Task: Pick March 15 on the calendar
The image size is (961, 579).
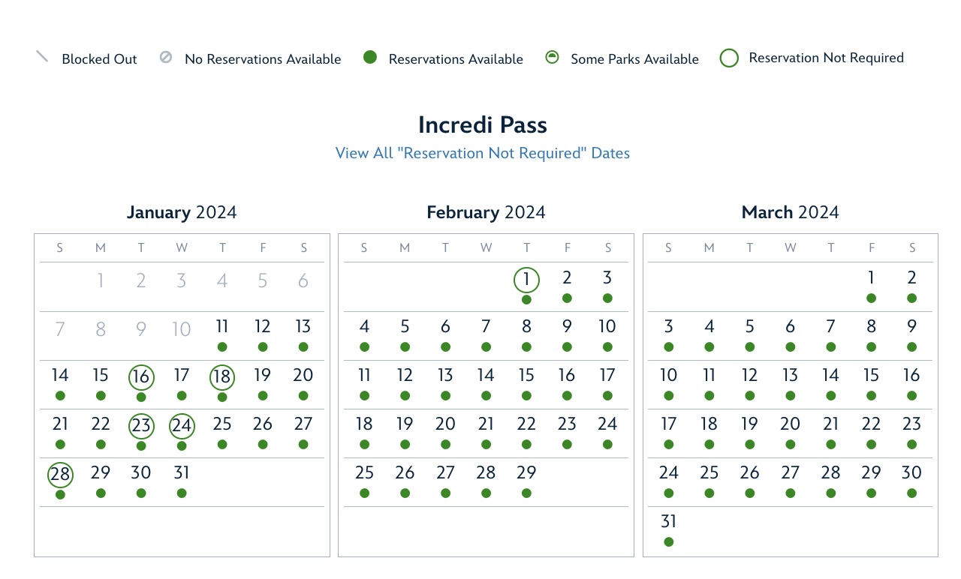Action: coord(871,375)
